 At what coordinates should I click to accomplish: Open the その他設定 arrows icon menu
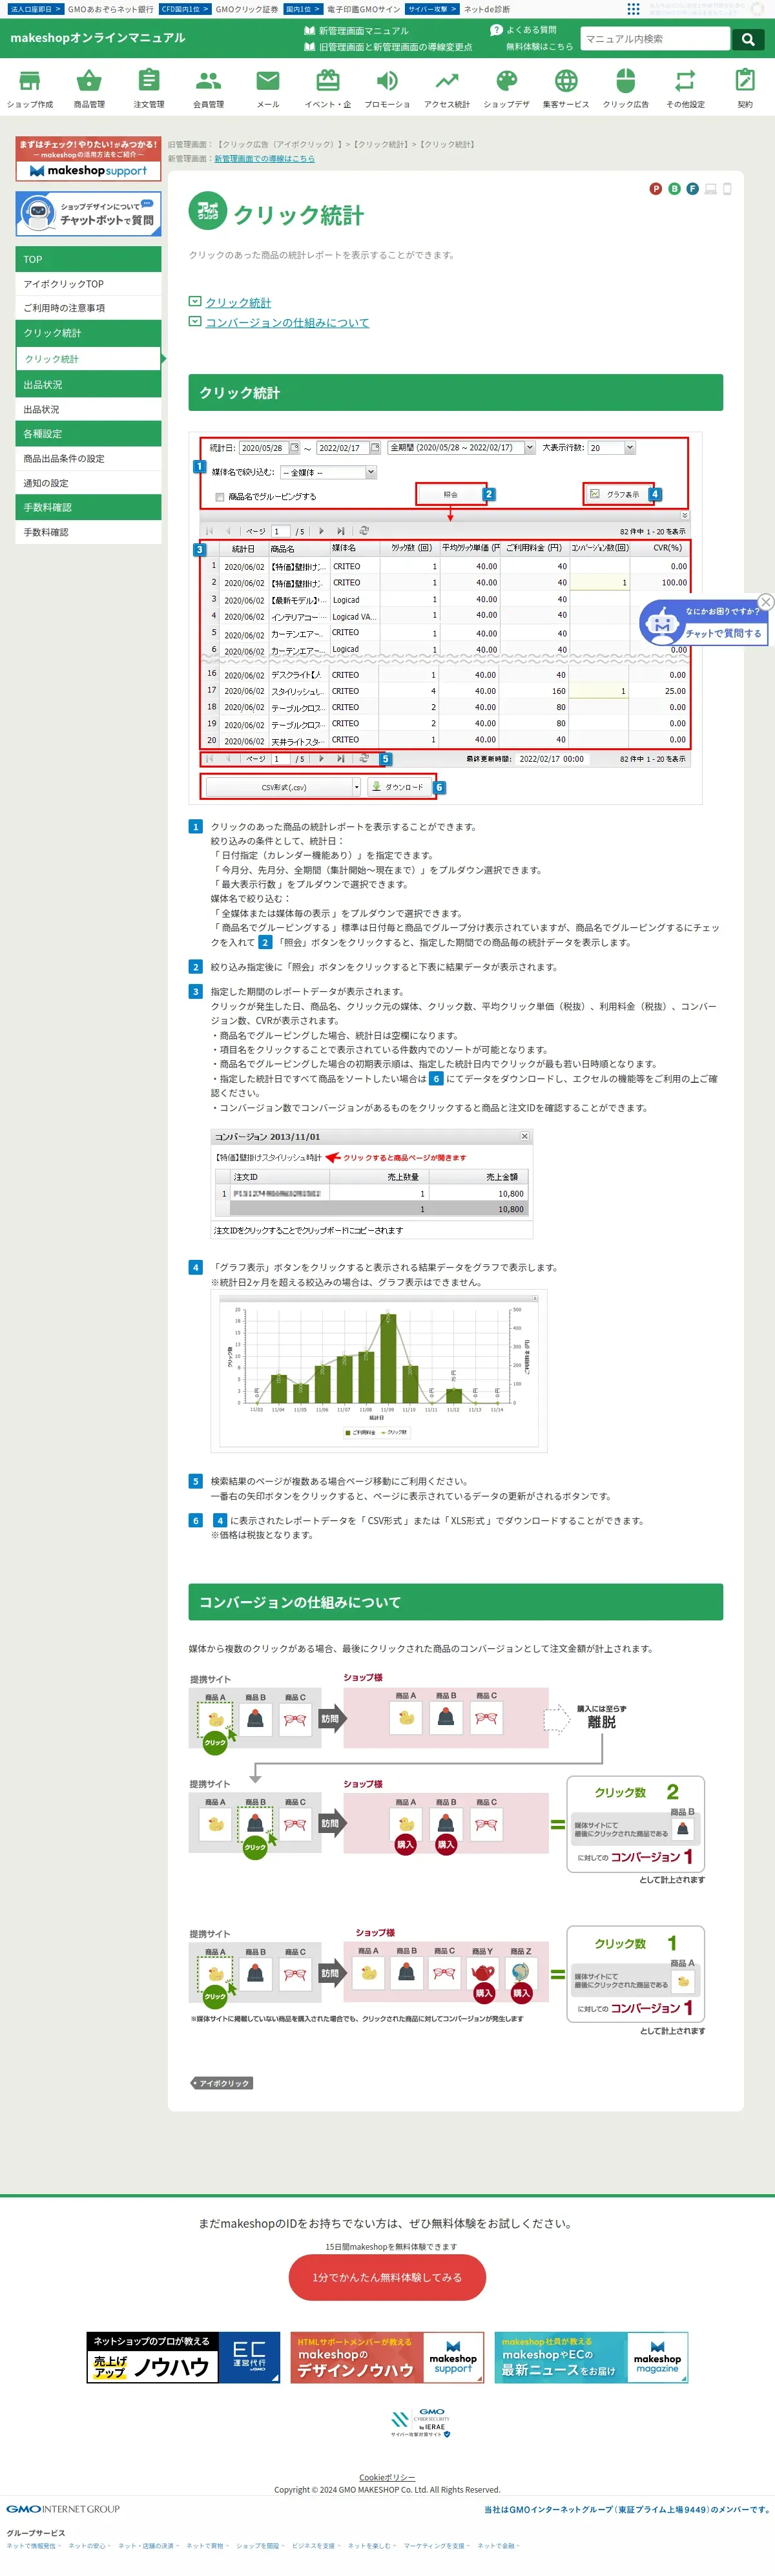(685, 88)
